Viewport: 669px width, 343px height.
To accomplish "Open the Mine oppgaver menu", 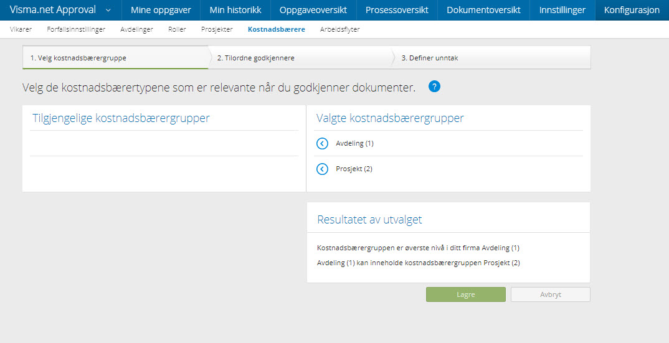I will tap(161, 10).
